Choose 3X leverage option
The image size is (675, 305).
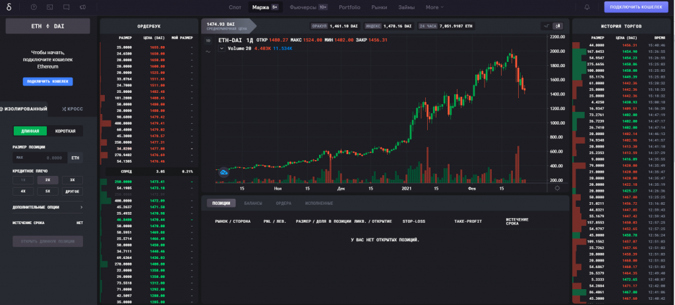(72, 179)
